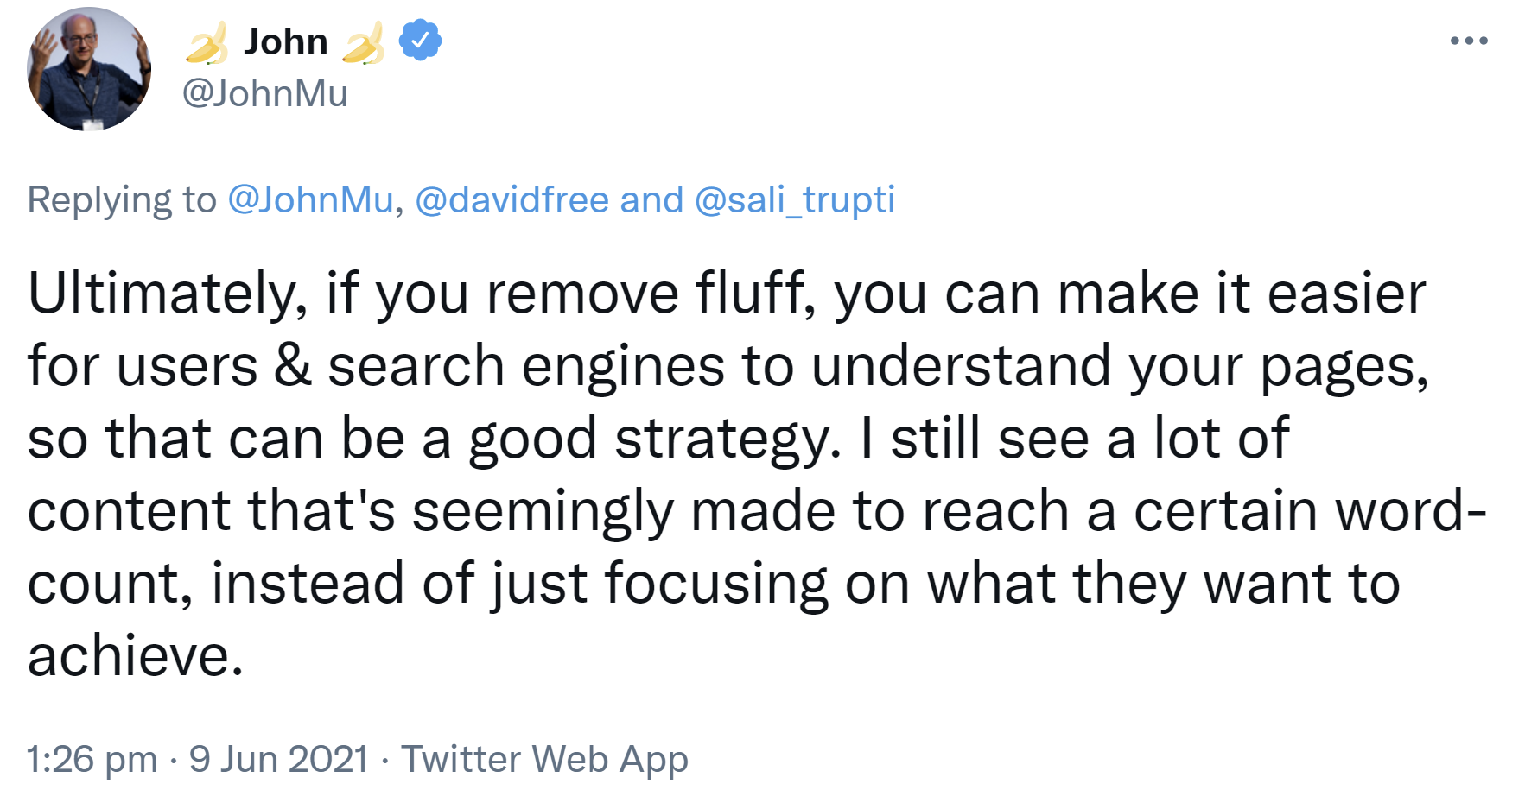Screen dimensions: 1525x809
Task: Click John's profile avatar photo
Action: pyautogui.click(x=89, y=69)
